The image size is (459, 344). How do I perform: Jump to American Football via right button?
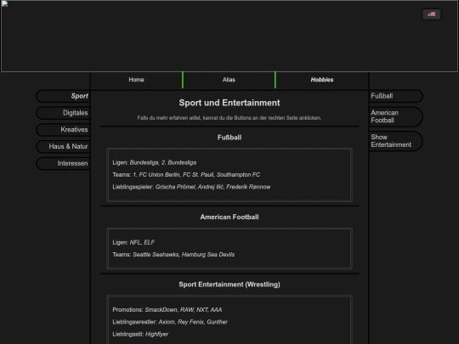pos(395,116)
